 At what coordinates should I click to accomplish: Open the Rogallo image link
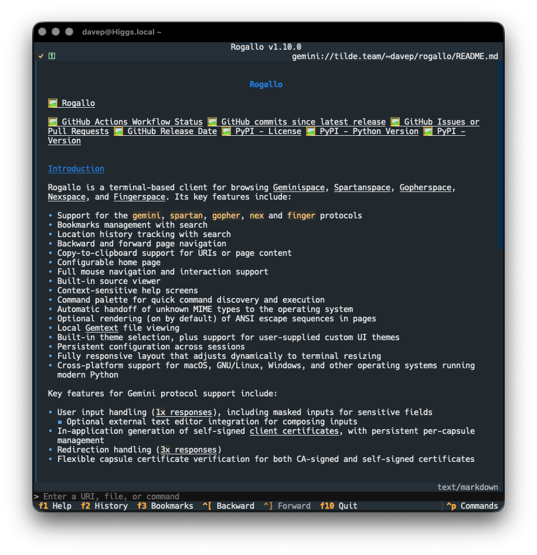coord(79,103)
